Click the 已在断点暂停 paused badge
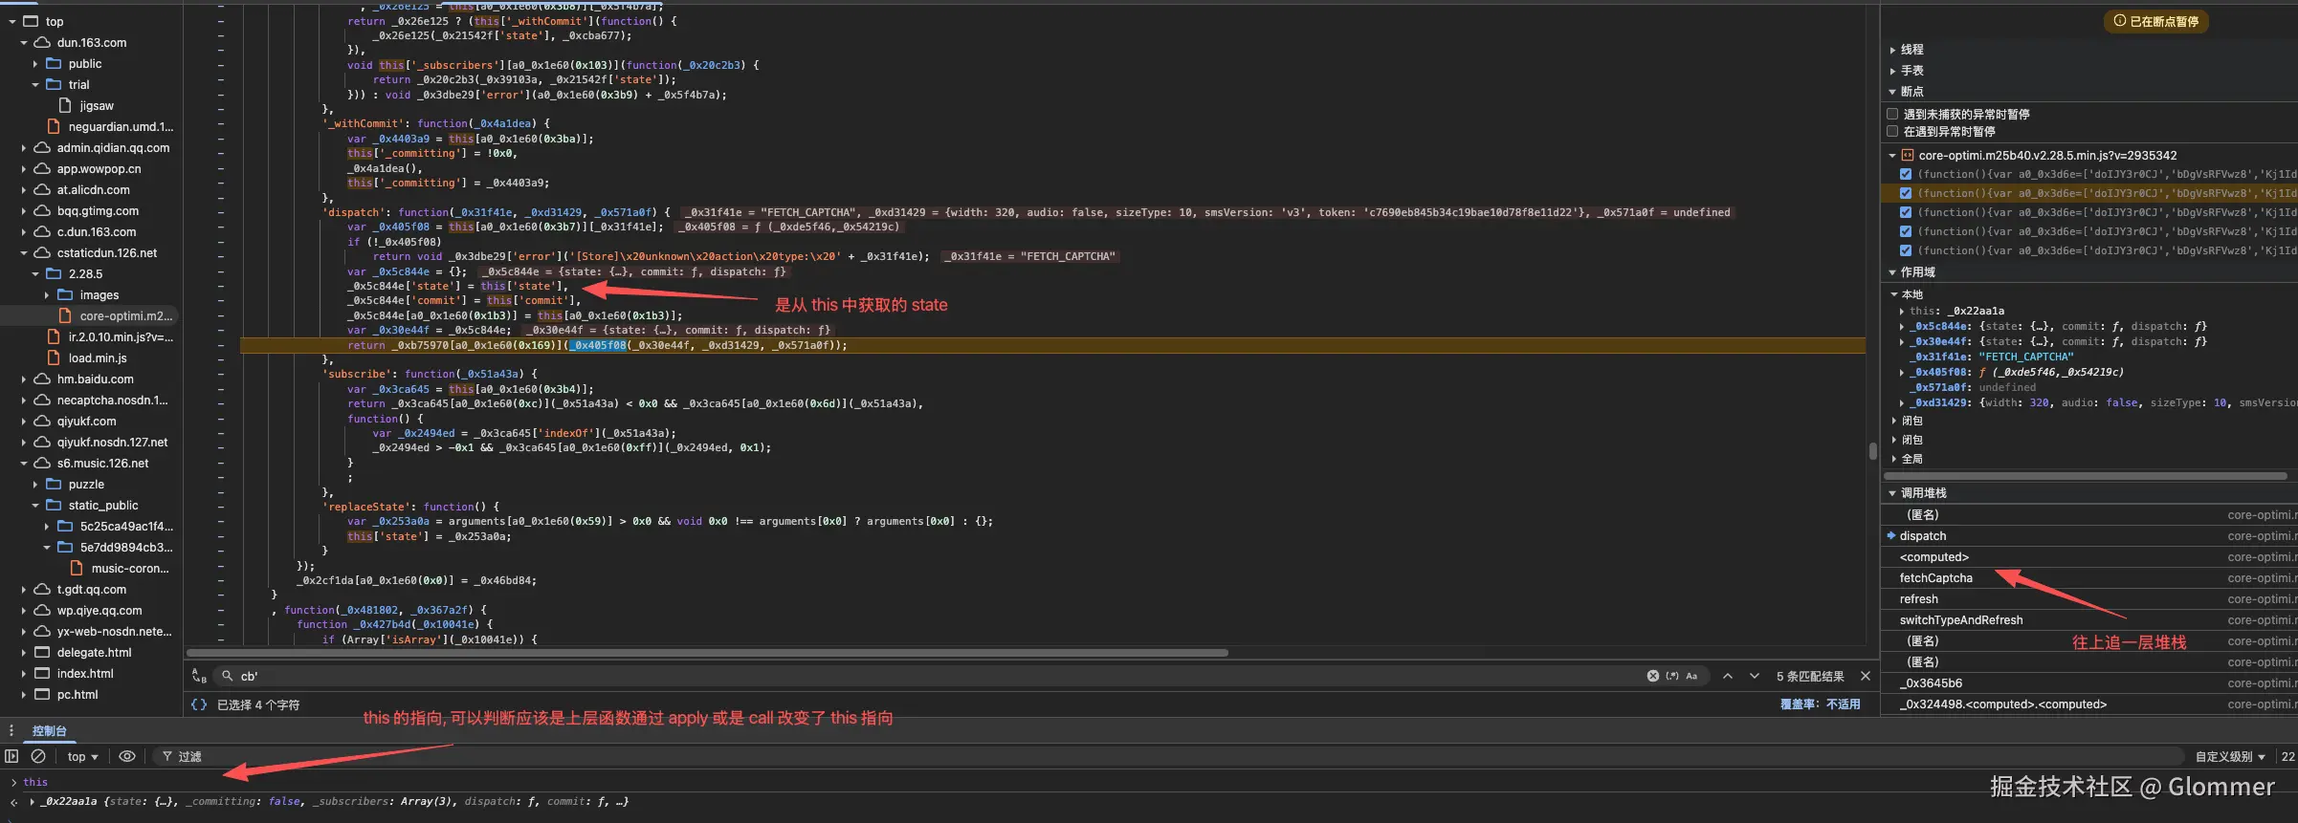The width and height of the screenshot is (2298, 823). pos(2155,21)
